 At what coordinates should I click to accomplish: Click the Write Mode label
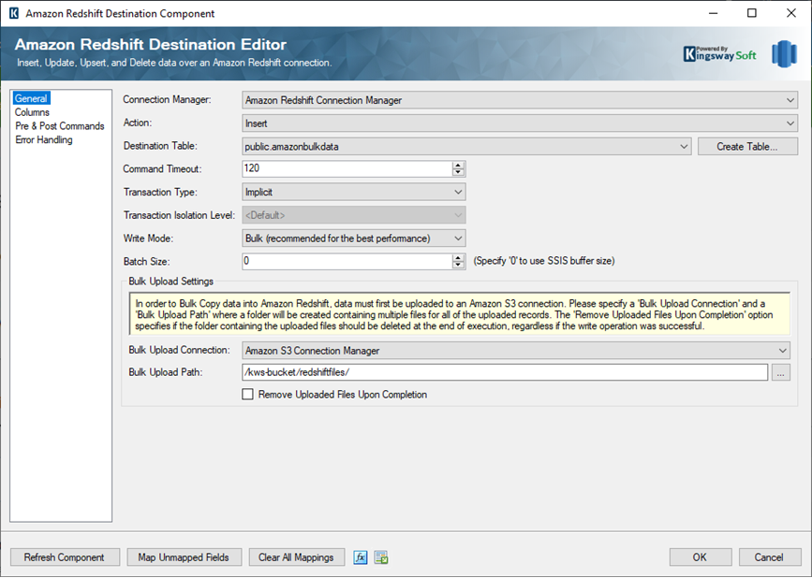tap(148, 238)
